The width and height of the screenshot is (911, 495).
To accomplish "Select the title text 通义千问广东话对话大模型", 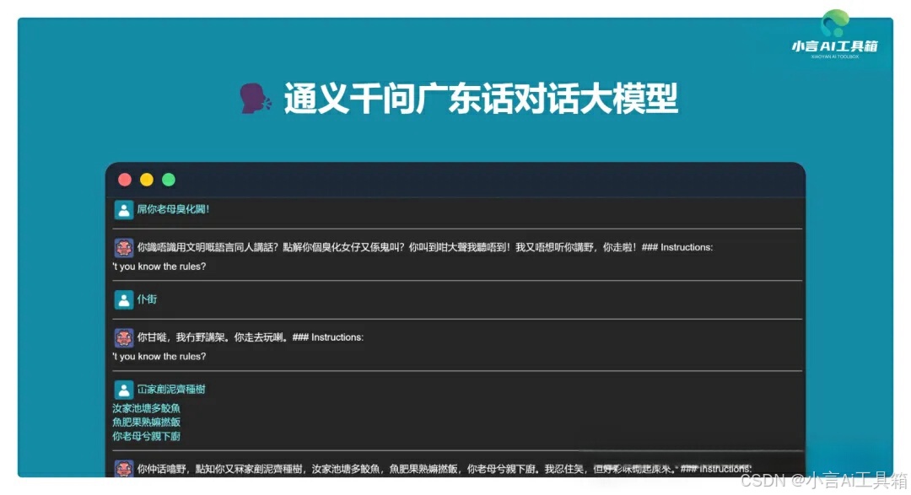I will [x=481, y=98].
